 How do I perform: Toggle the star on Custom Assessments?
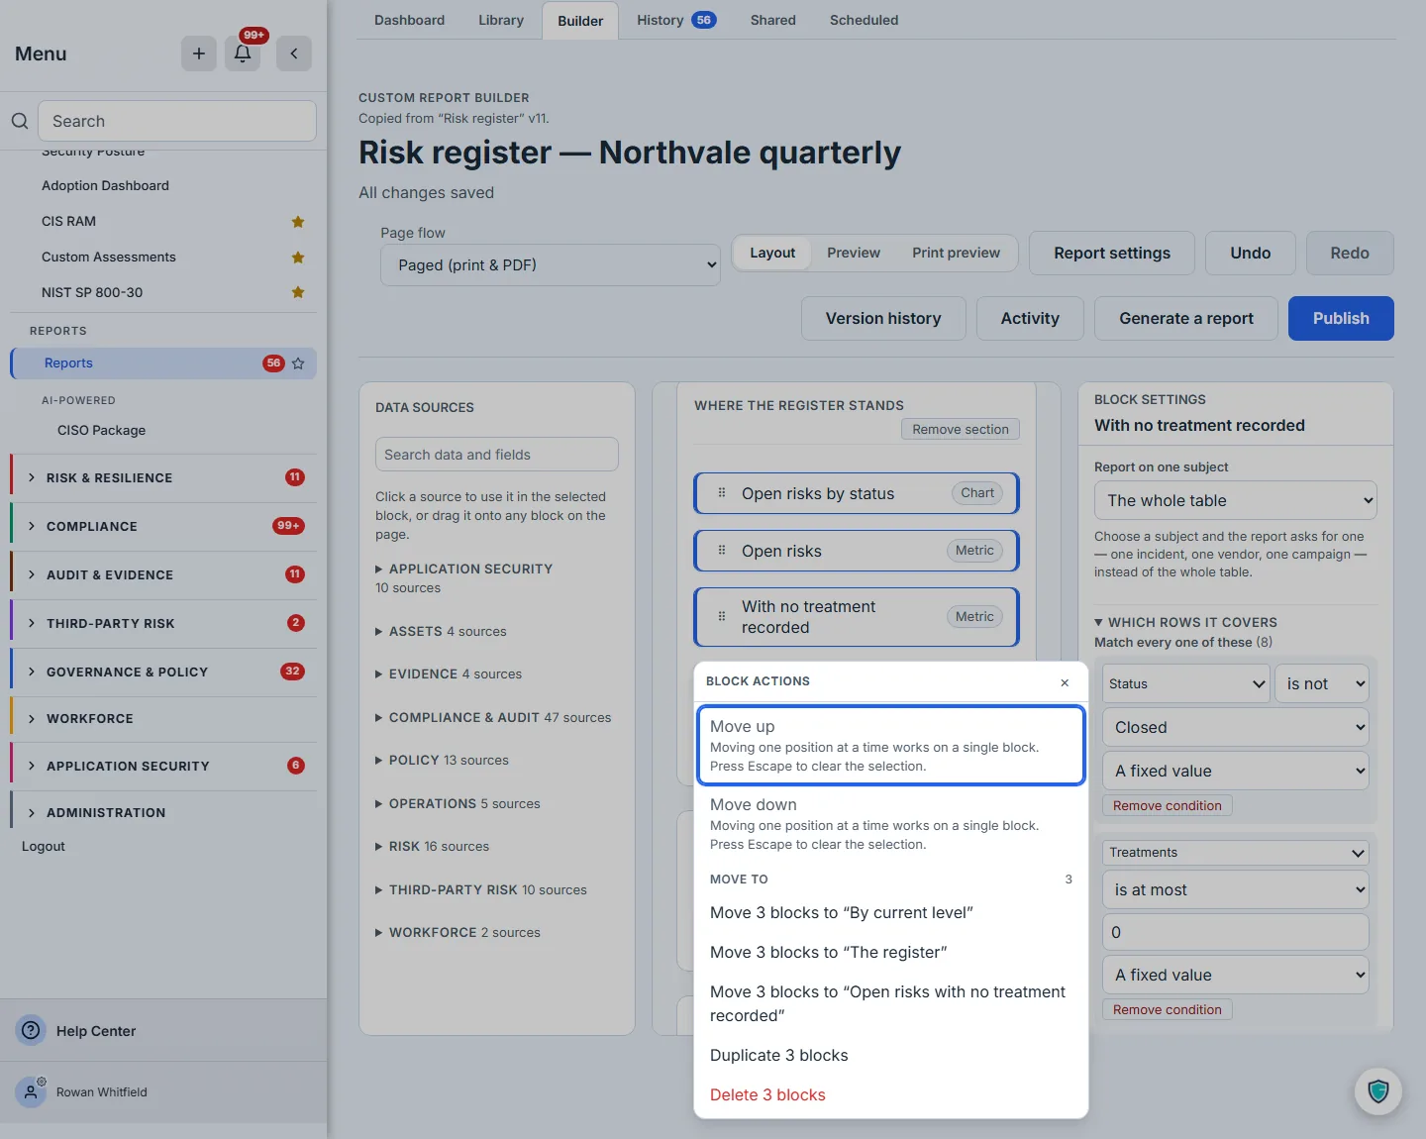tap(298, 258)
